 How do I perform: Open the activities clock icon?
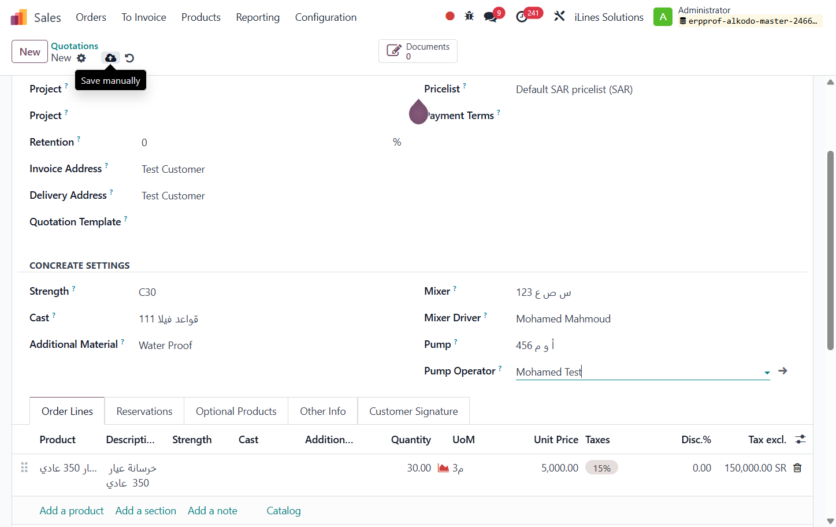tap(522, 17)
